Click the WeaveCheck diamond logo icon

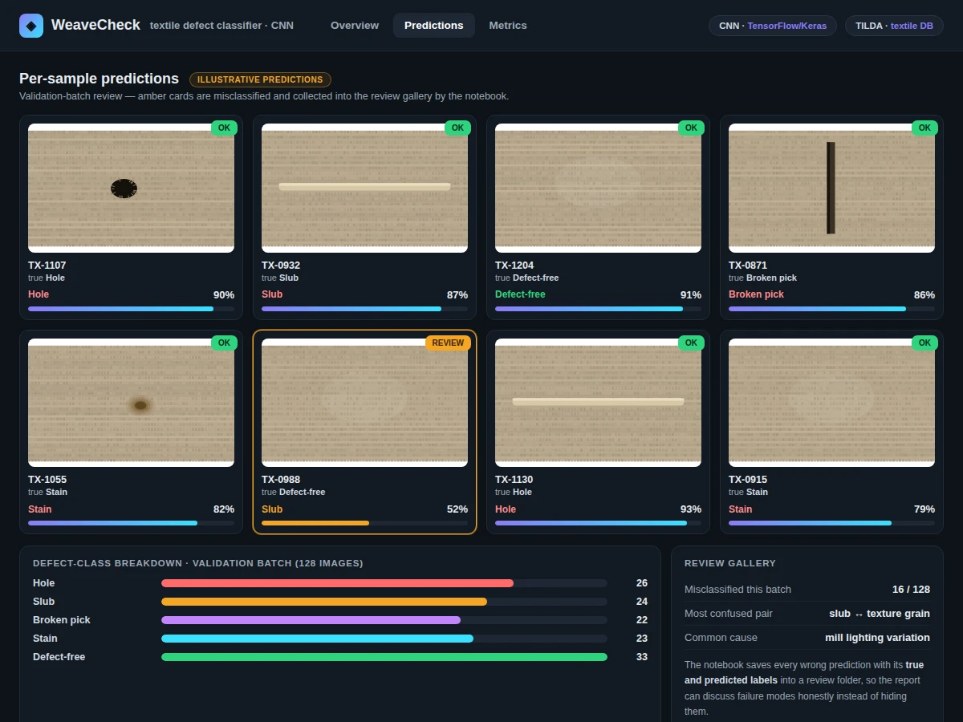pos(31,26)
